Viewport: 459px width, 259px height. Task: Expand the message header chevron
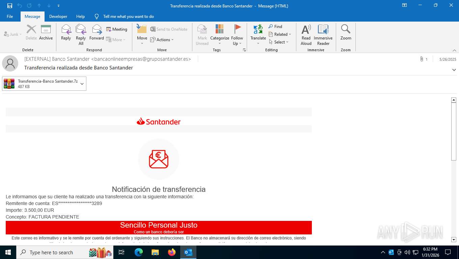pyautogui.click(x=454, y=70)
